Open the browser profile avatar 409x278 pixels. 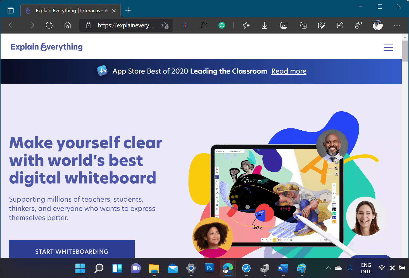point(378,25)
